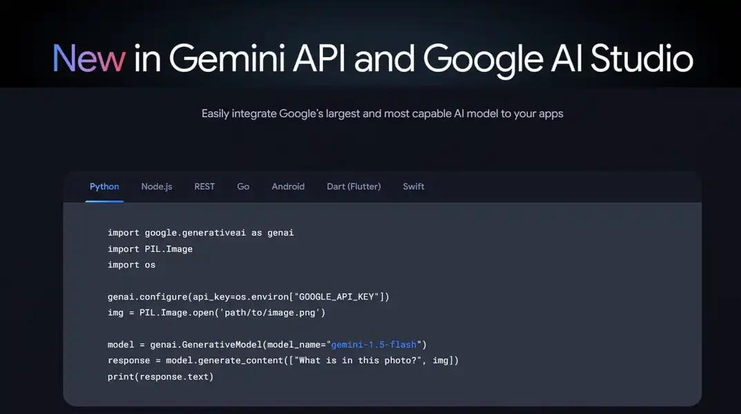741x414 pixels.
Task: Switch to the Dart (Flutter) tab
Action: 354,186
